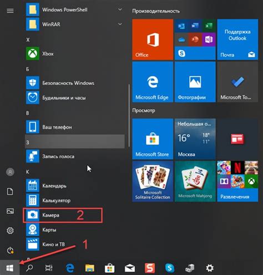Open the red News tile

click(x=237, y=139)
